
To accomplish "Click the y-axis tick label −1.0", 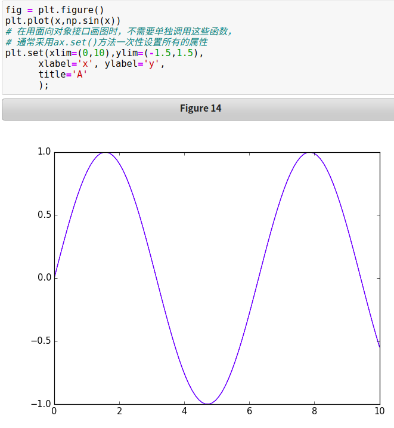I will [41, 404].
